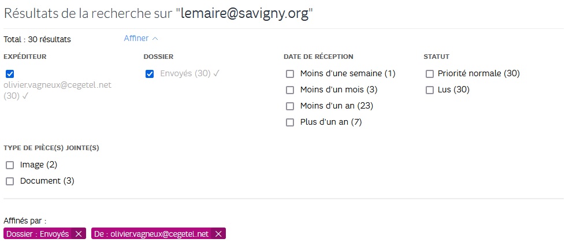Check the "Priorité normale" status filter

(x=430, y=74)
